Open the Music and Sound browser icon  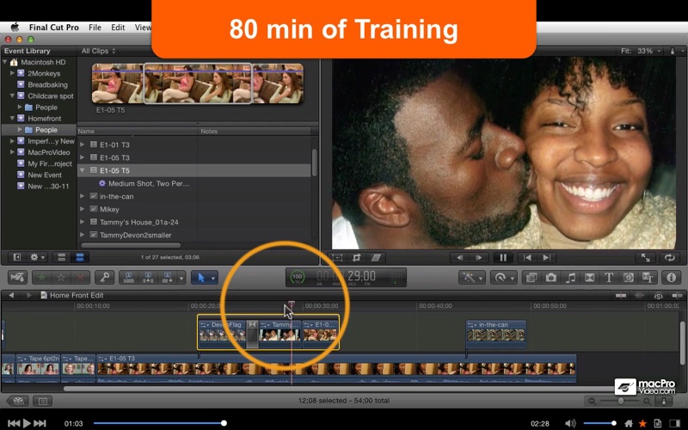570,277
